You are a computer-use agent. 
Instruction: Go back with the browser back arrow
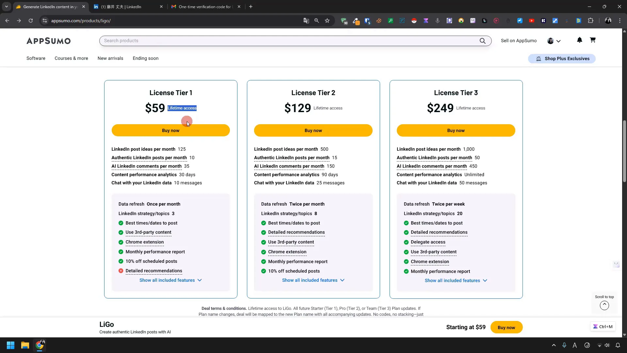point(7,21)
